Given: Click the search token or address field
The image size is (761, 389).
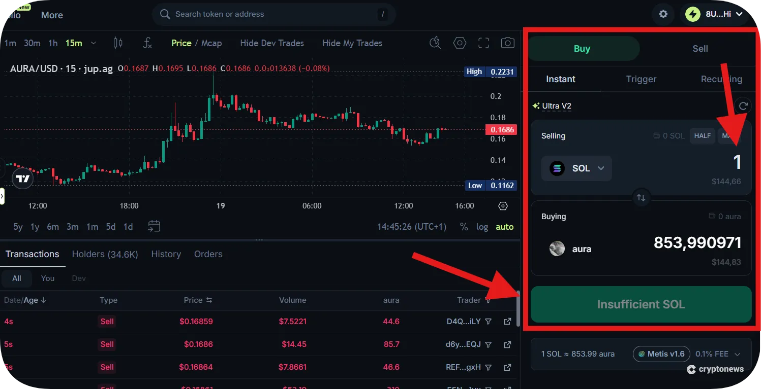Looking at the screenshot, I should click(273, 14).
